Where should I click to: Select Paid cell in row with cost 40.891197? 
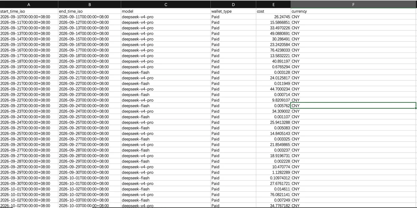pyautogui.click(x=233, y=61)
